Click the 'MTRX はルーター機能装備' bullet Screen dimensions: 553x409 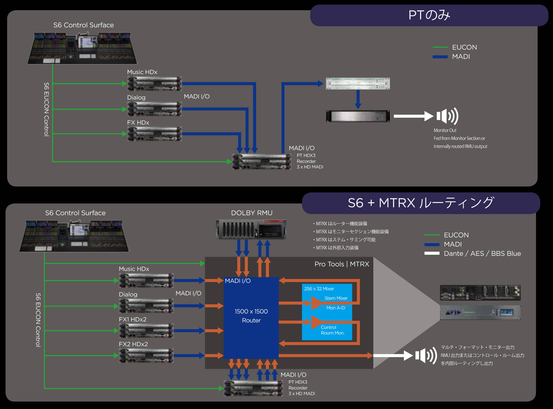click(x=340, y=223)
